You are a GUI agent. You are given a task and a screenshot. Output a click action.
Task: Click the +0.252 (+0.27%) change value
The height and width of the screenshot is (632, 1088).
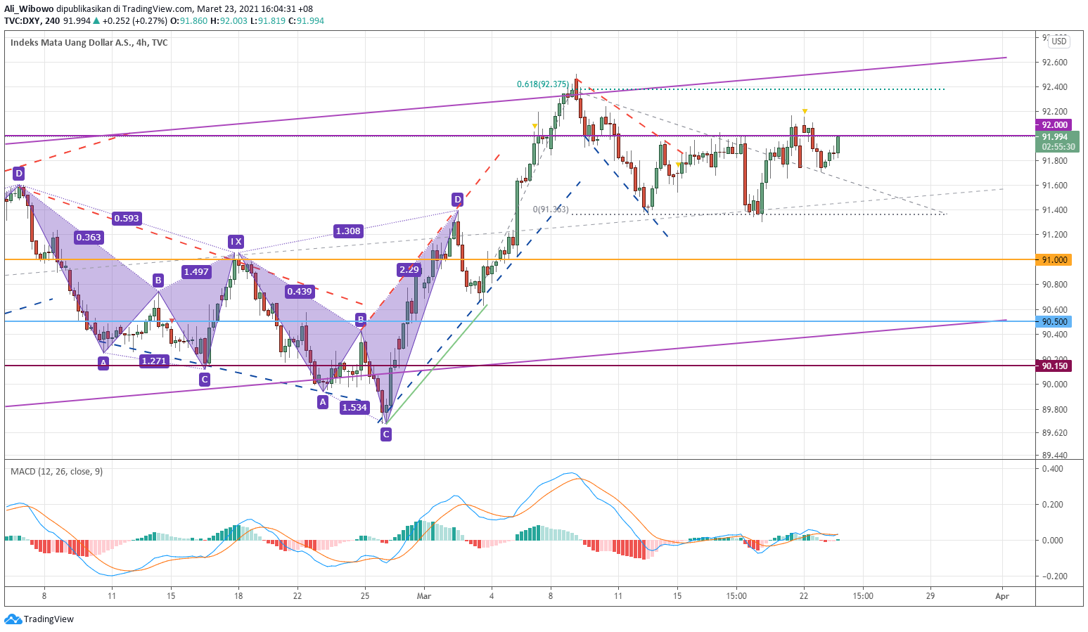pyautogui.click(x=134, y=20)
